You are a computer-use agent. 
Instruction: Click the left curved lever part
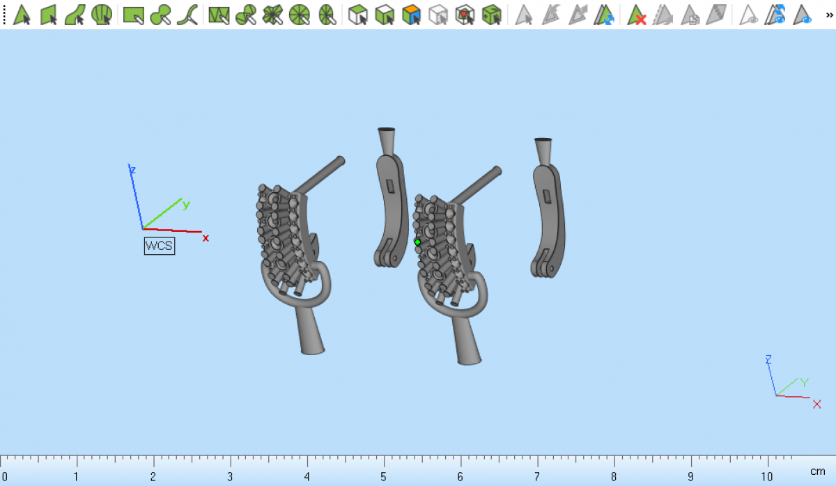pos(390,209)
